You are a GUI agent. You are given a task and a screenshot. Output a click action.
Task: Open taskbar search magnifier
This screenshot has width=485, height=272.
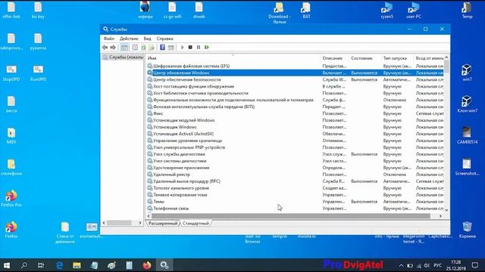click(x=23, y=265)
